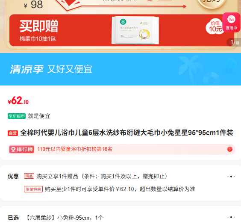The image size is (241, 224).
Task: Expand 优惠 details via three dots
Action: 231,177
